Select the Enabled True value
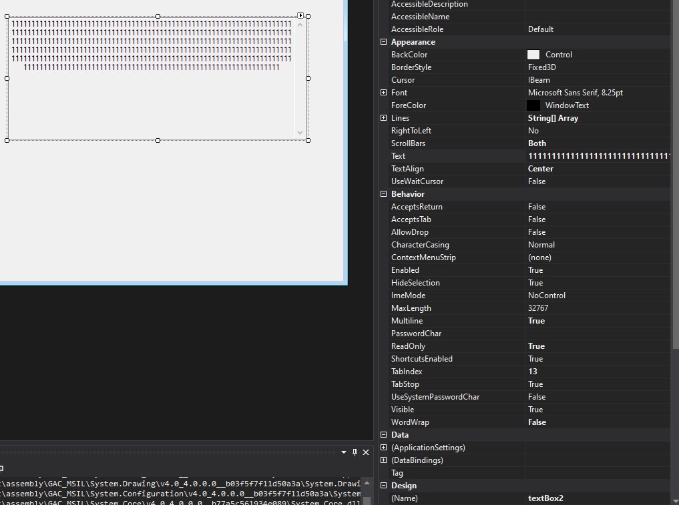 535,270
